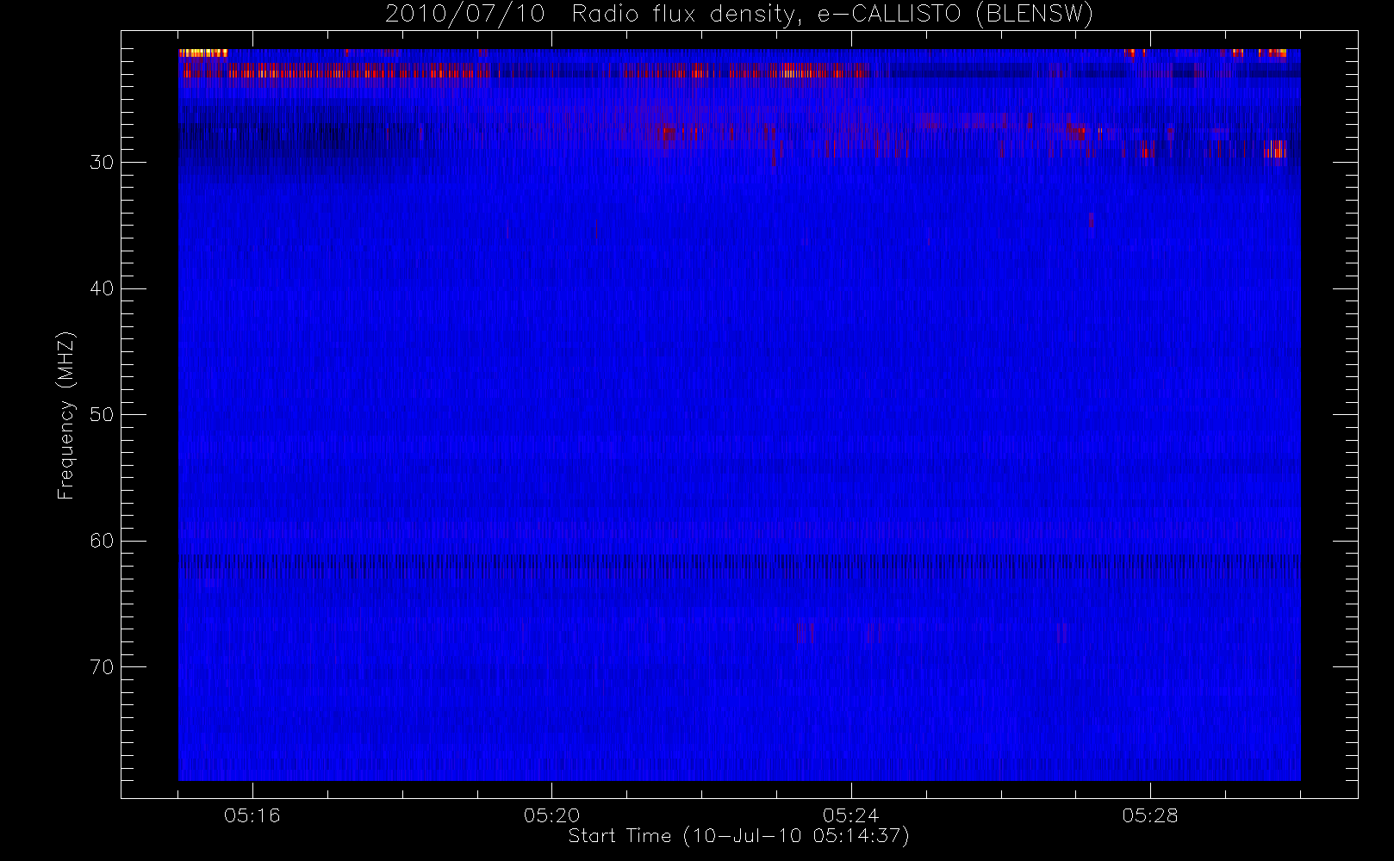Image resolution: width=1394 pixels, height=861 pixels.
Task: Click the 'Start Time (10-Jul-10 05:14:37)' label
Action: (739, 836)
